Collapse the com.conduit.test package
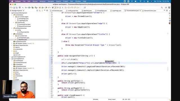 [14, 36]
